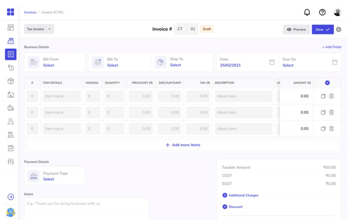Click the blue four-square app logo
This screenshot has height=224, width=351.
[x=11, y=12]
